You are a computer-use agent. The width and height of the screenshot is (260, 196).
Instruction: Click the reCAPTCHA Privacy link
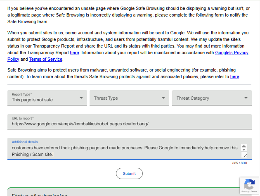pyautogui.click(x=245, y=191)
